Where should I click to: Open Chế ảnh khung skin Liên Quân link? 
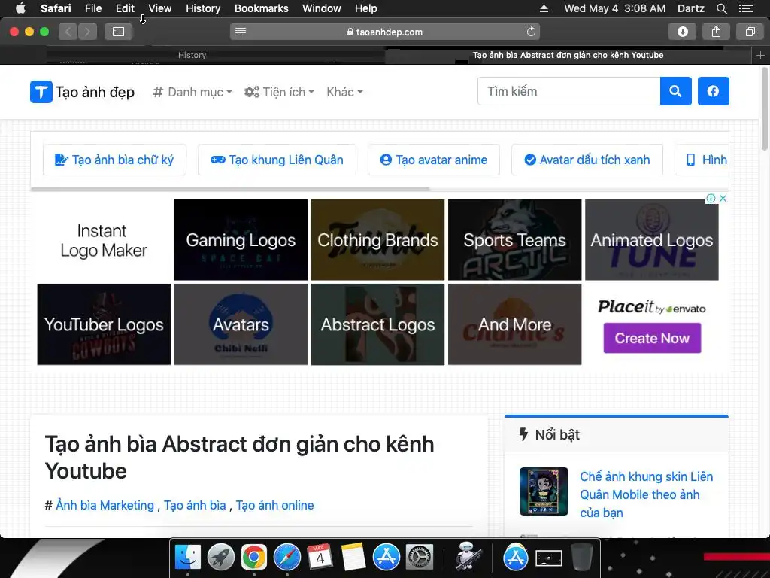[646, 494]
